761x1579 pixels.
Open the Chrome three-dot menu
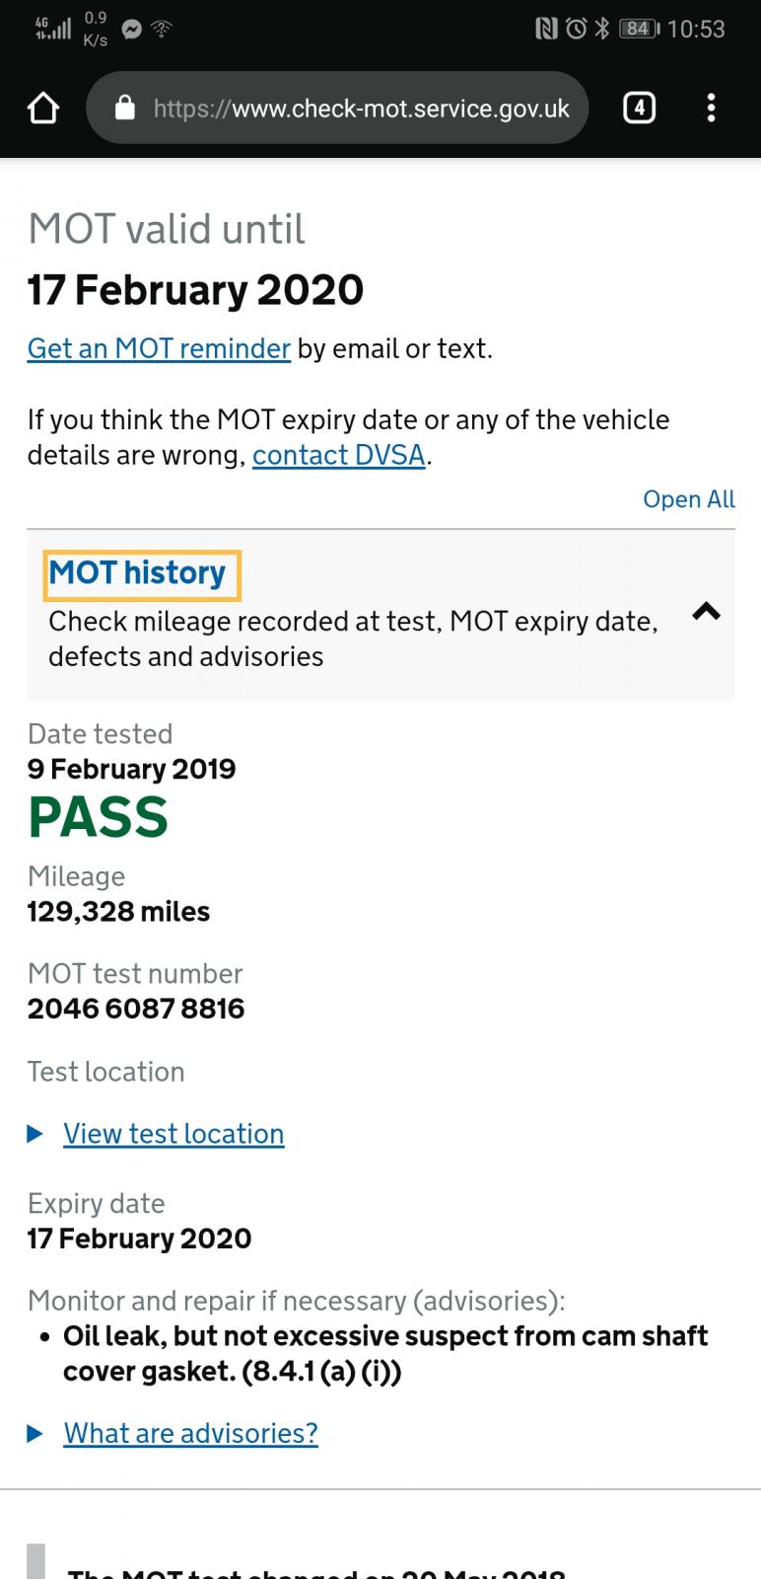point(711,108)
